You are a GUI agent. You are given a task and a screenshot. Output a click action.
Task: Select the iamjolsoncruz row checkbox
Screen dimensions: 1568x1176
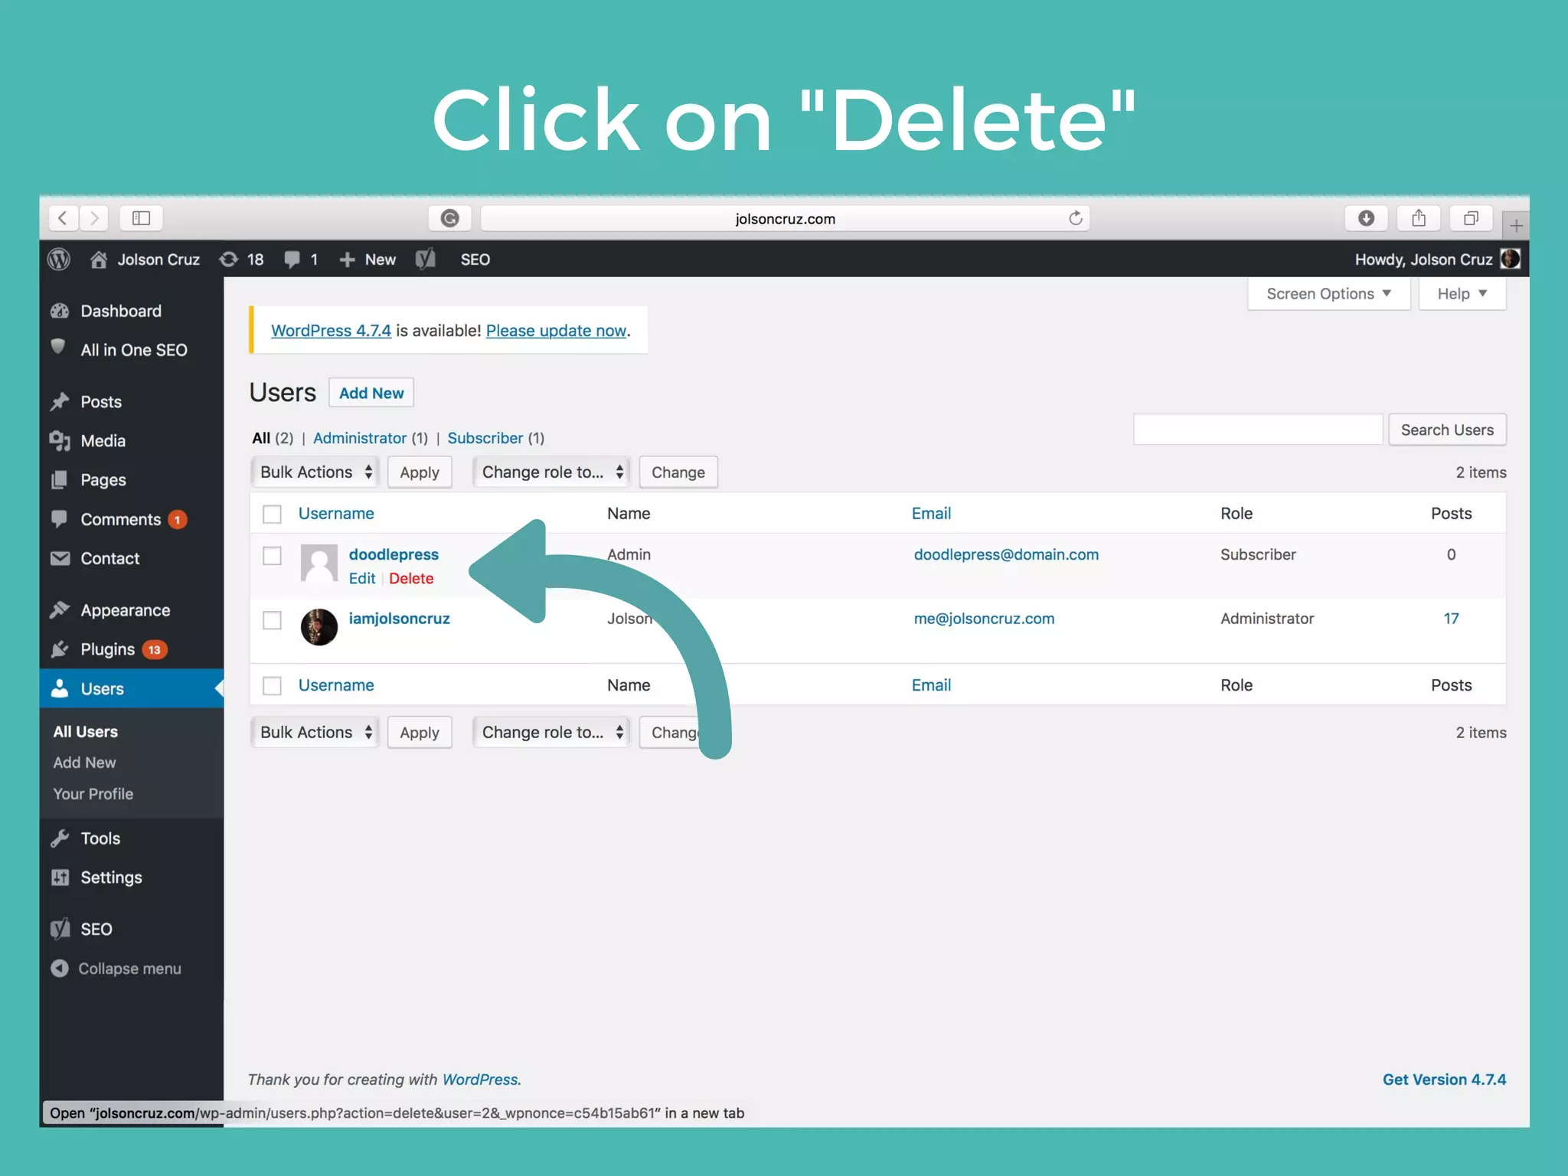pos(272,619)
